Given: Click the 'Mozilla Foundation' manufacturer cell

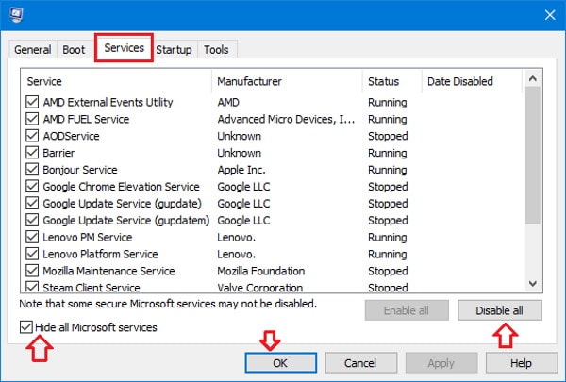Looking at the screenshot, I should pos(261,271).
